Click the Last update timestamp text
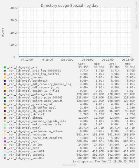 (x=104, y=162)
